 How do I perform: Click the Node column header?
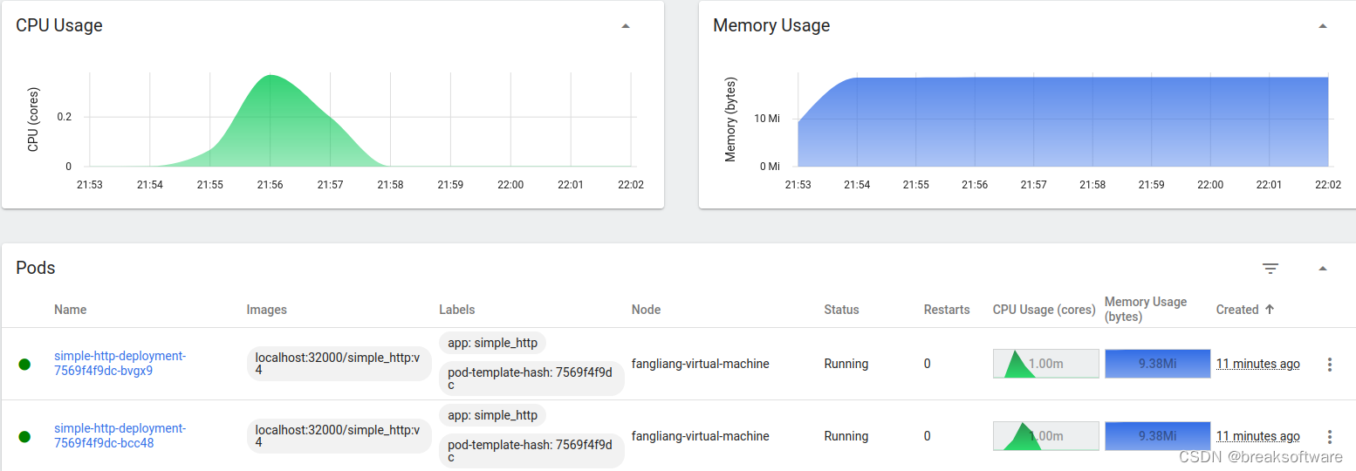646,310
